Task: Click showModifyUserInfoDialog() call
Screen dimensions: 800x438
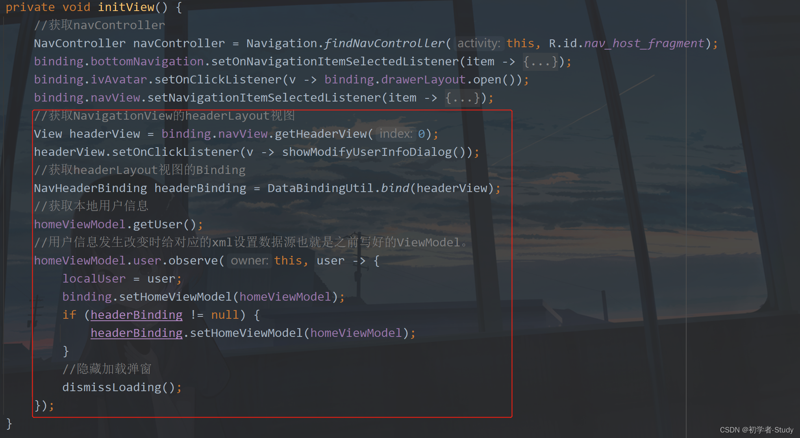Action: coord(374,152)
